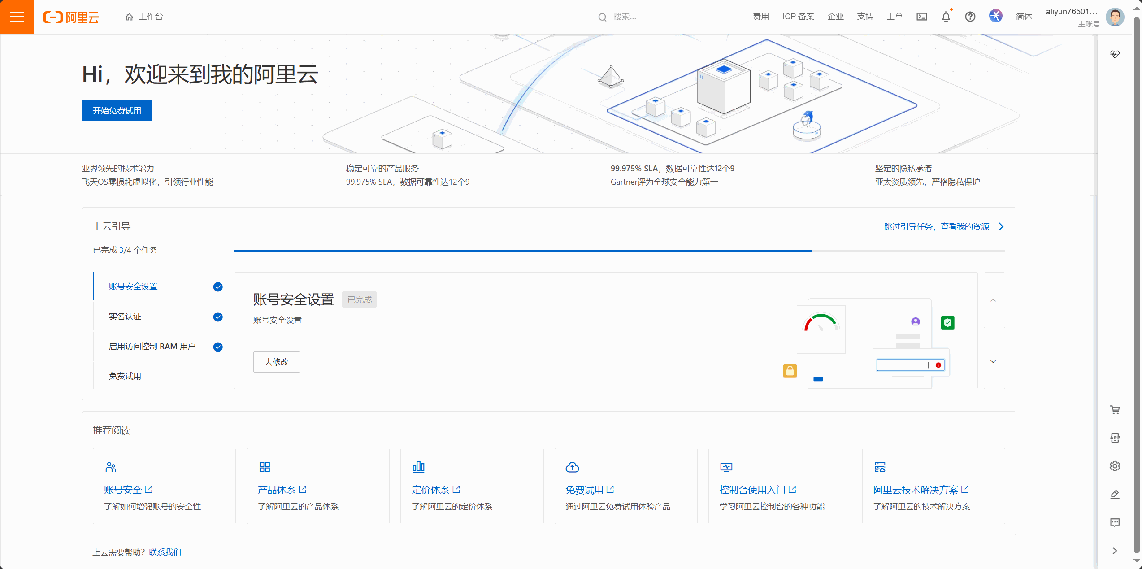Click the 开始免费试用 button
Viewport: 1142px width, 569px height.
click(x=117, y=110)
